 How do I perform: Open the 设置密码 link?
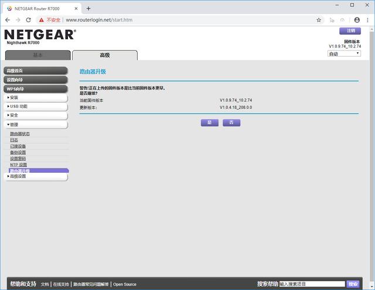pos(18,159)
